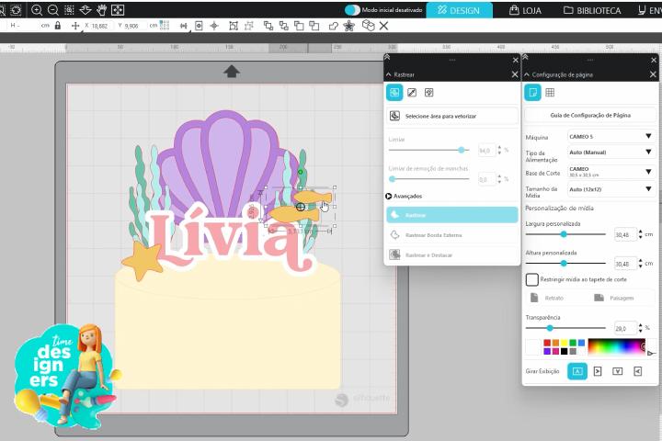Open the grid settings icon in page setup
Screen dimensions: 662x441
[550, 93]
